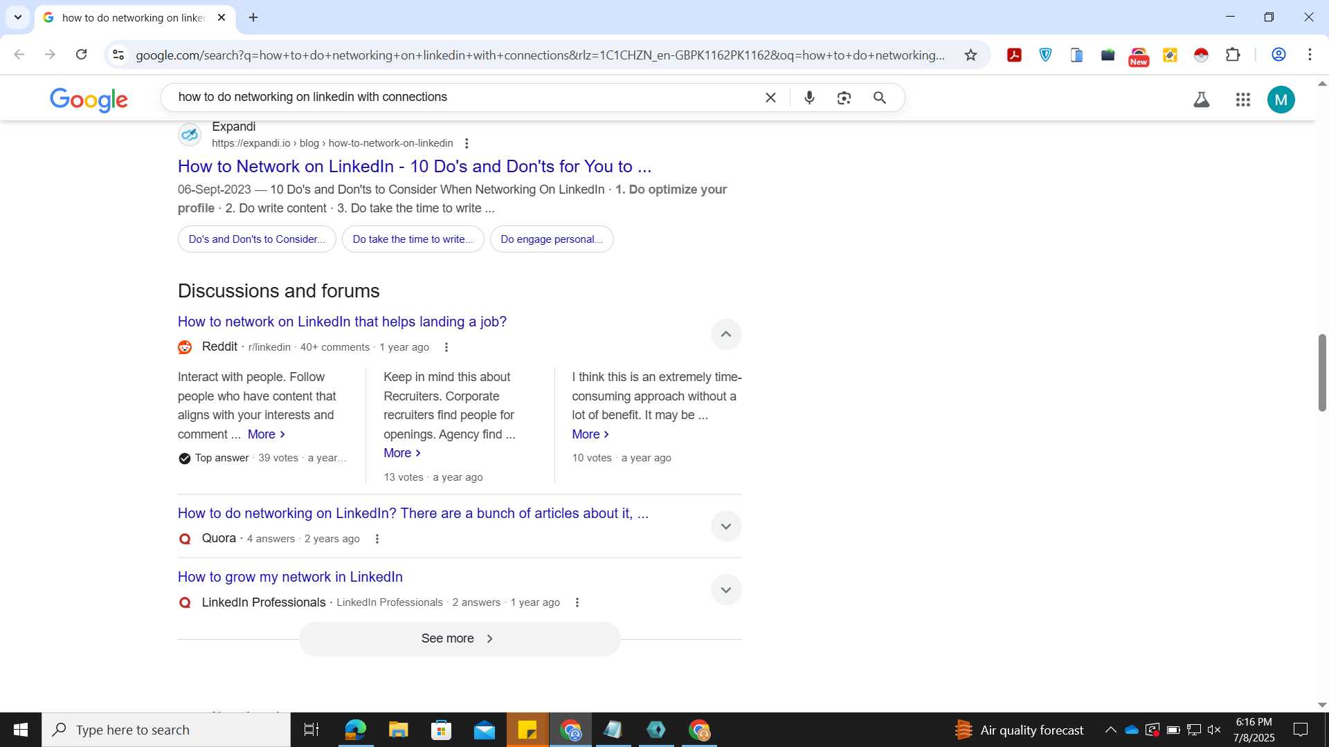The width and height of the screenshot is (1329, 747).
Task: Open Air quality forecast widget
Action: (1019, 730)
